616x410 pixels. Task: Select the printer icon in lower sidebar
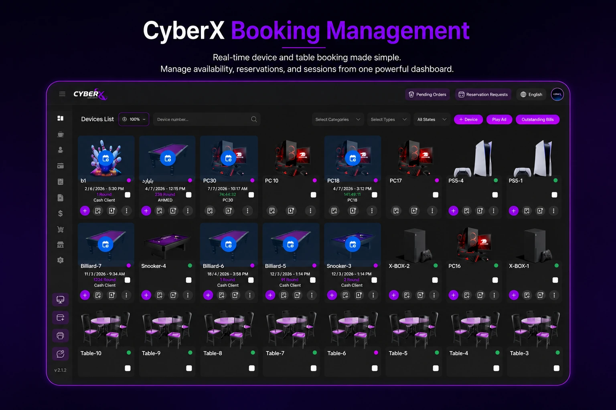click(61, 336)
